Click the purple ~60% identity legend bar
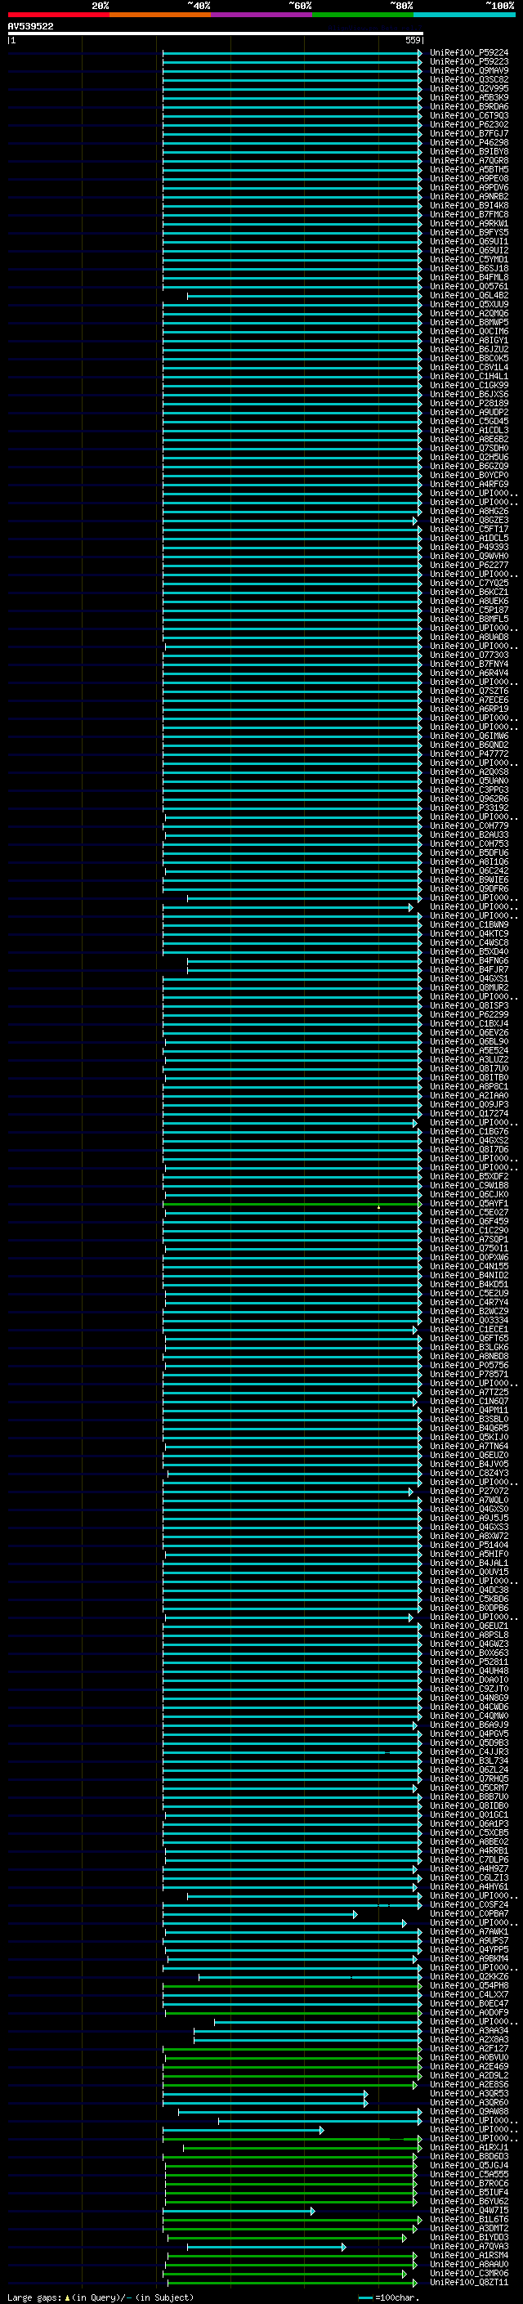The image size is (523, 2304). (262, 15)
